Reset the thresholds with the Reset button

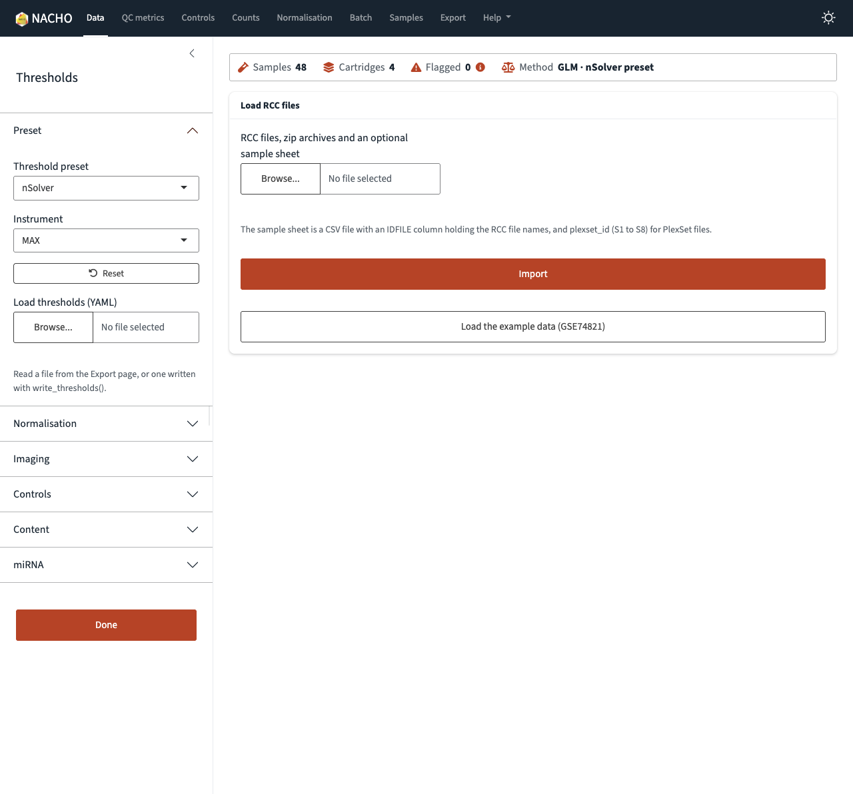[x=106, y=273]
